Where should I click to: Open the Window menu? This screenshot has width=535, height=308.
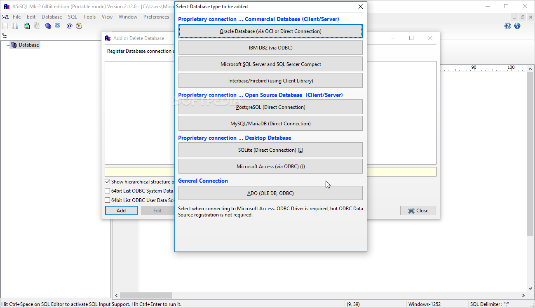point(128,17)
